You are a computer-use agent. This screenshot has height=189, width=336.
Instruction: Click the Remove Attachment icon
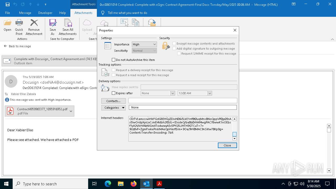coord(34,23)
